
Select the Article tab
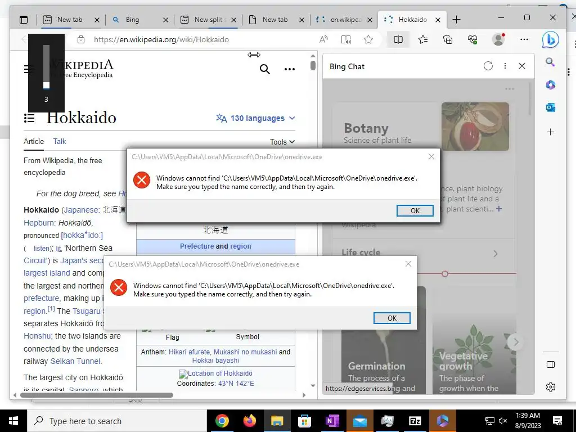tap(34, 141)
